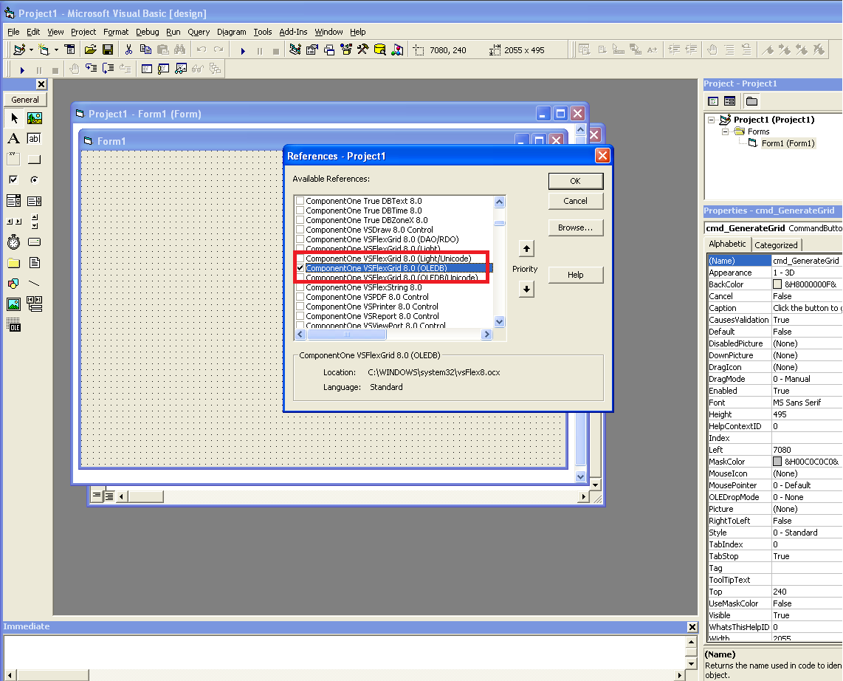Select the Label control tool

pos(14,139)
